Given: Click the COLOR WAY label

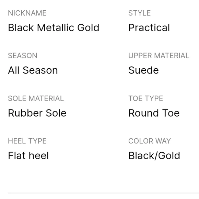Looking at the screenshot, I should pyautogui.click(x=150, y=141).
